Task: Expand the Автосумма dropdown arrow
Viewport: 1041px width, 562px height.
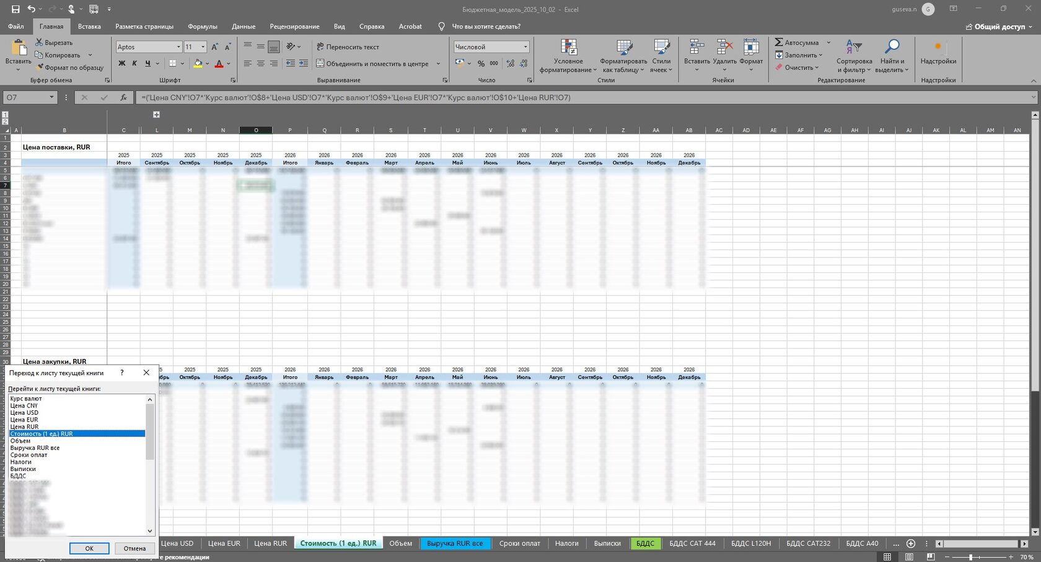Action: tap(828, 43)
